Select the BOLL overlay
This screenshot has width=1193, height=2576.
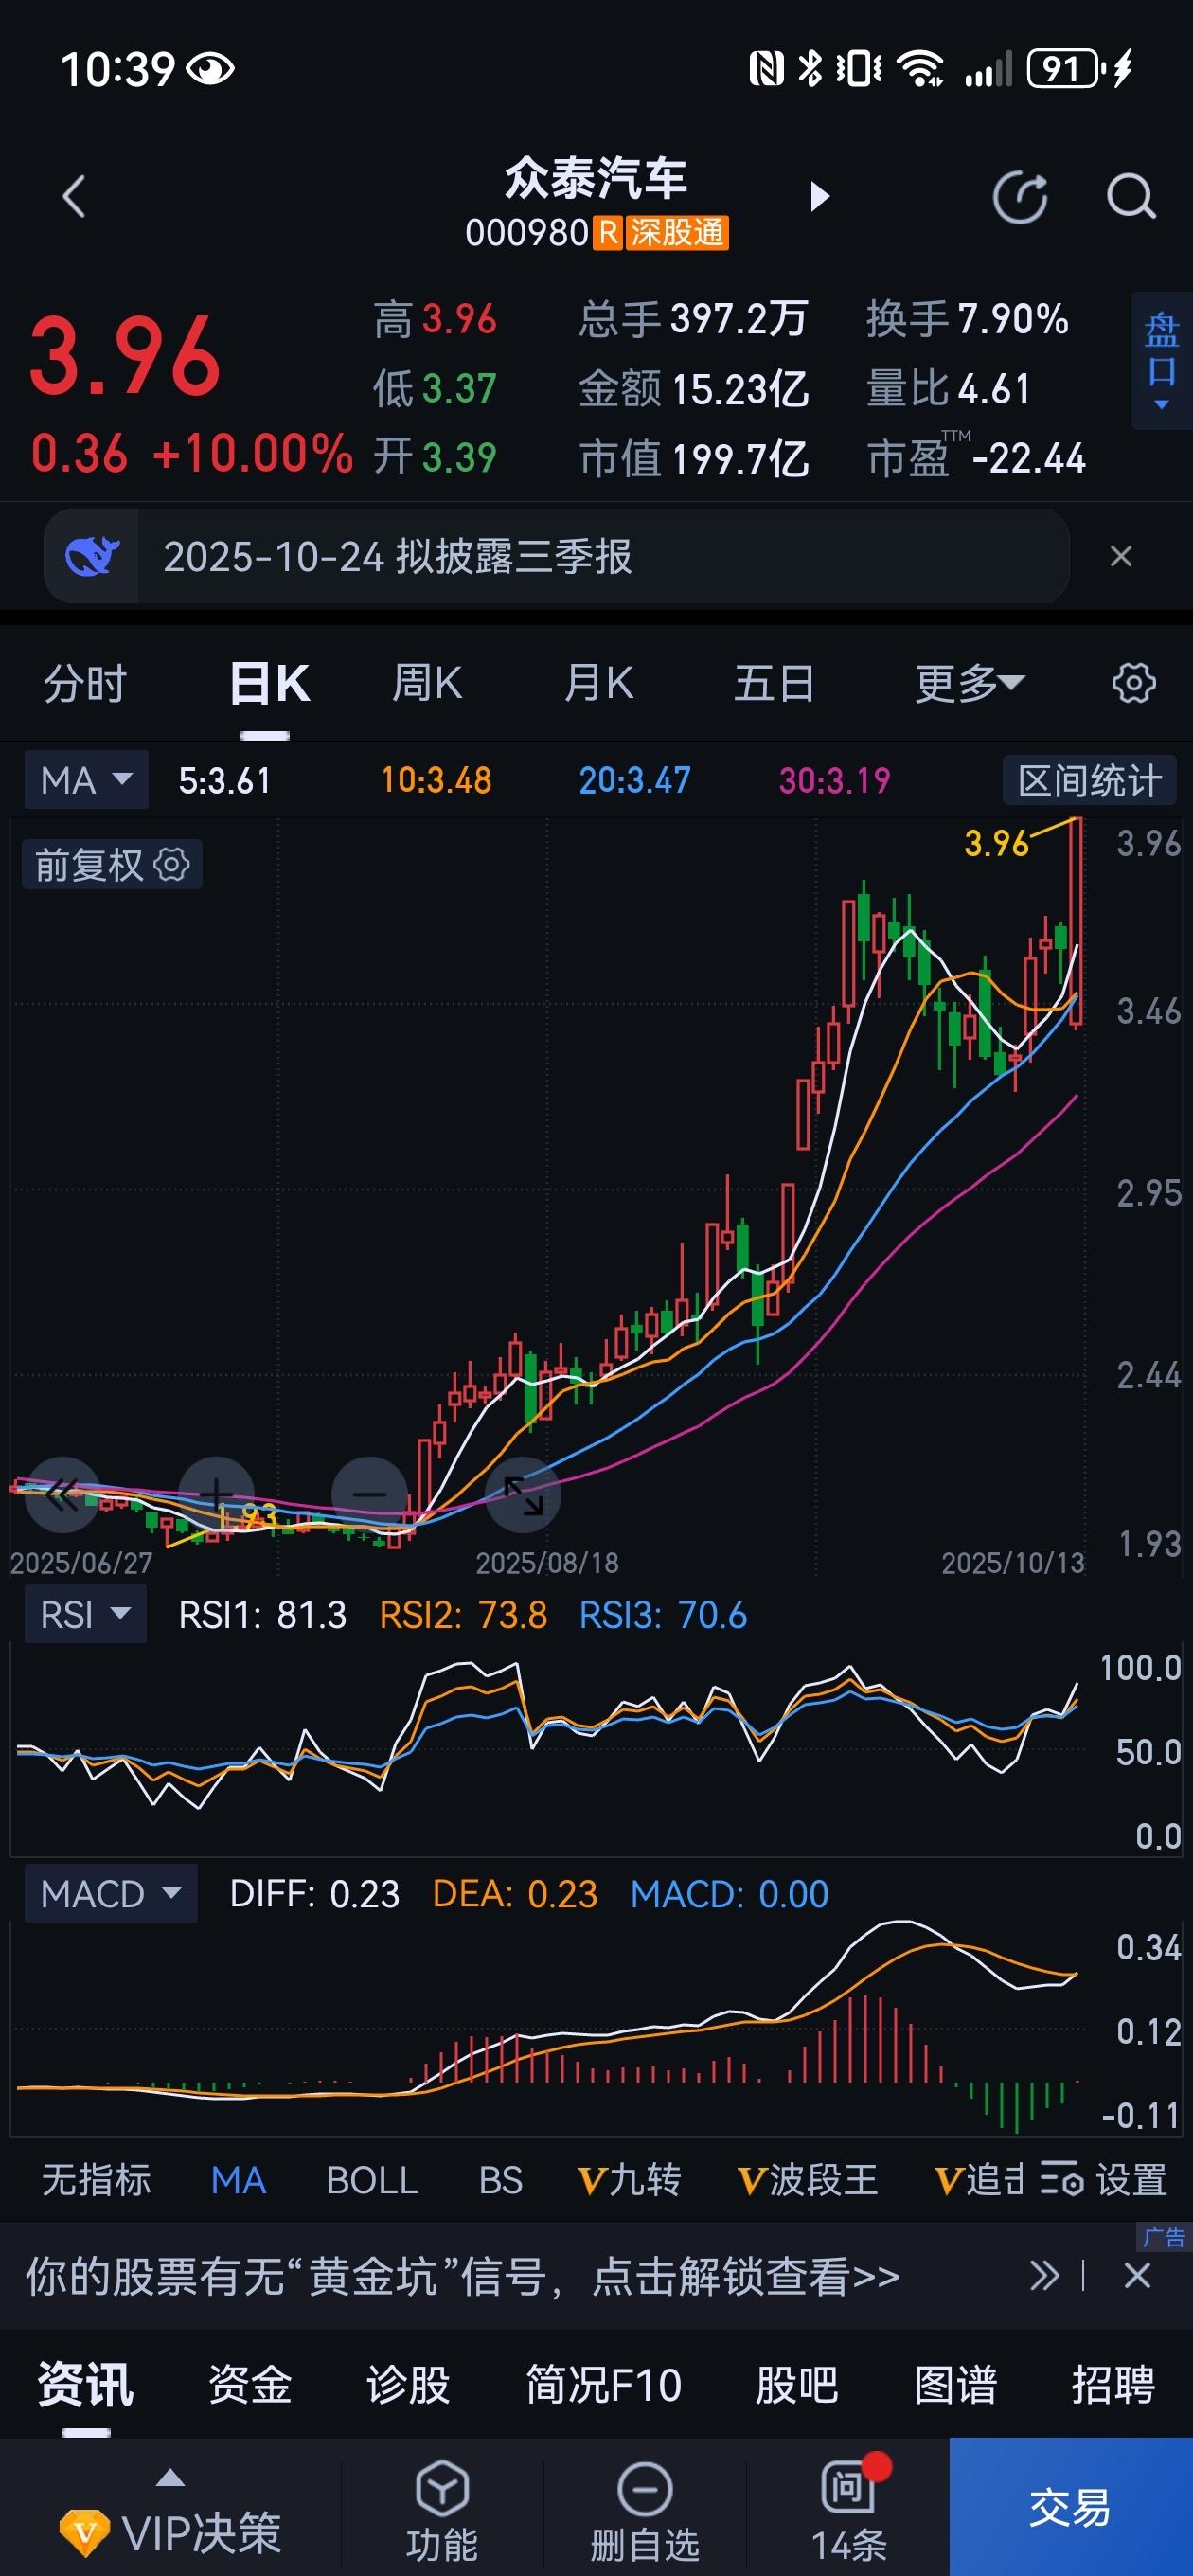[372, 2180]
